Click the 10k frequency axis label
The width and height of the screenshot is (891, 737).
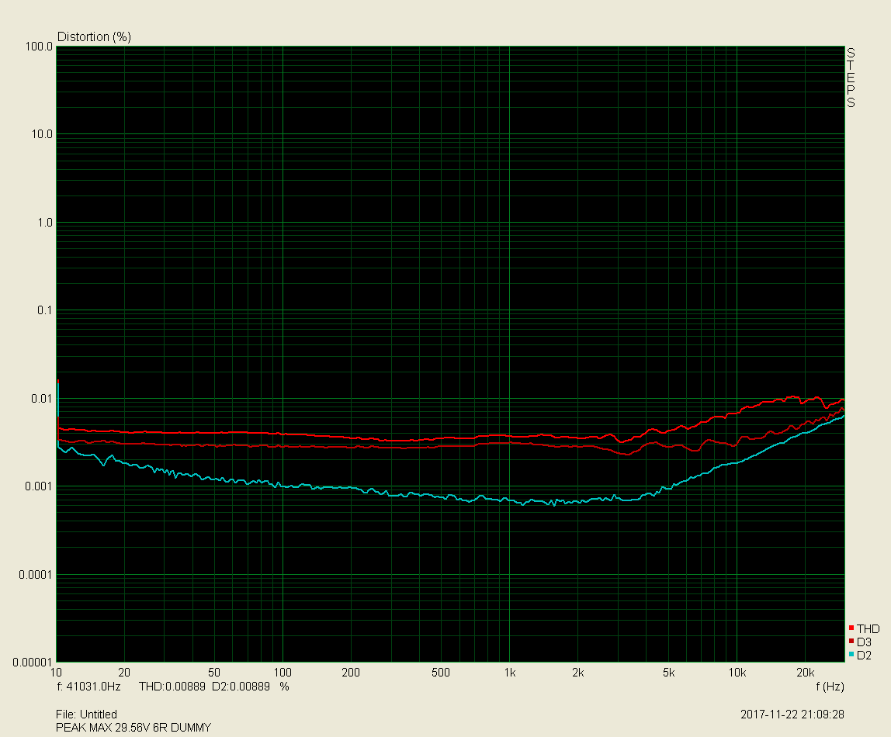point(737,673)
